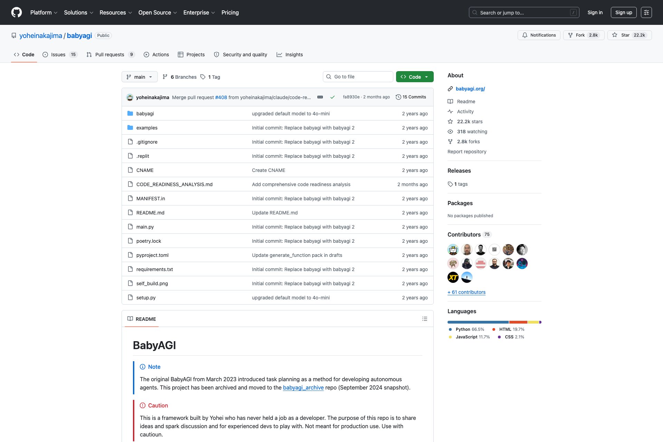The height and width of the screenshot is (442, 663).
Task: Click the GitHub logo icon
Action: [x=17, y=12]
